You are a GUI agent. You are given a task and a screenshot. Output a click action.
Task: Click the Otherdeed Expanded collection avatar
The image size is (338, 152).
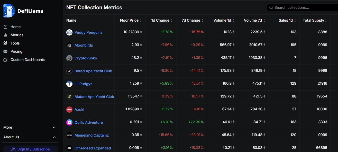[x=69, y=148]
